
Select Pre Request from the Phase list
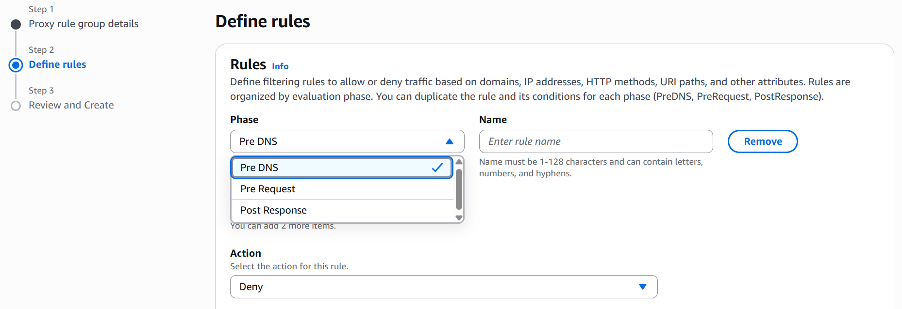[268, 189]
